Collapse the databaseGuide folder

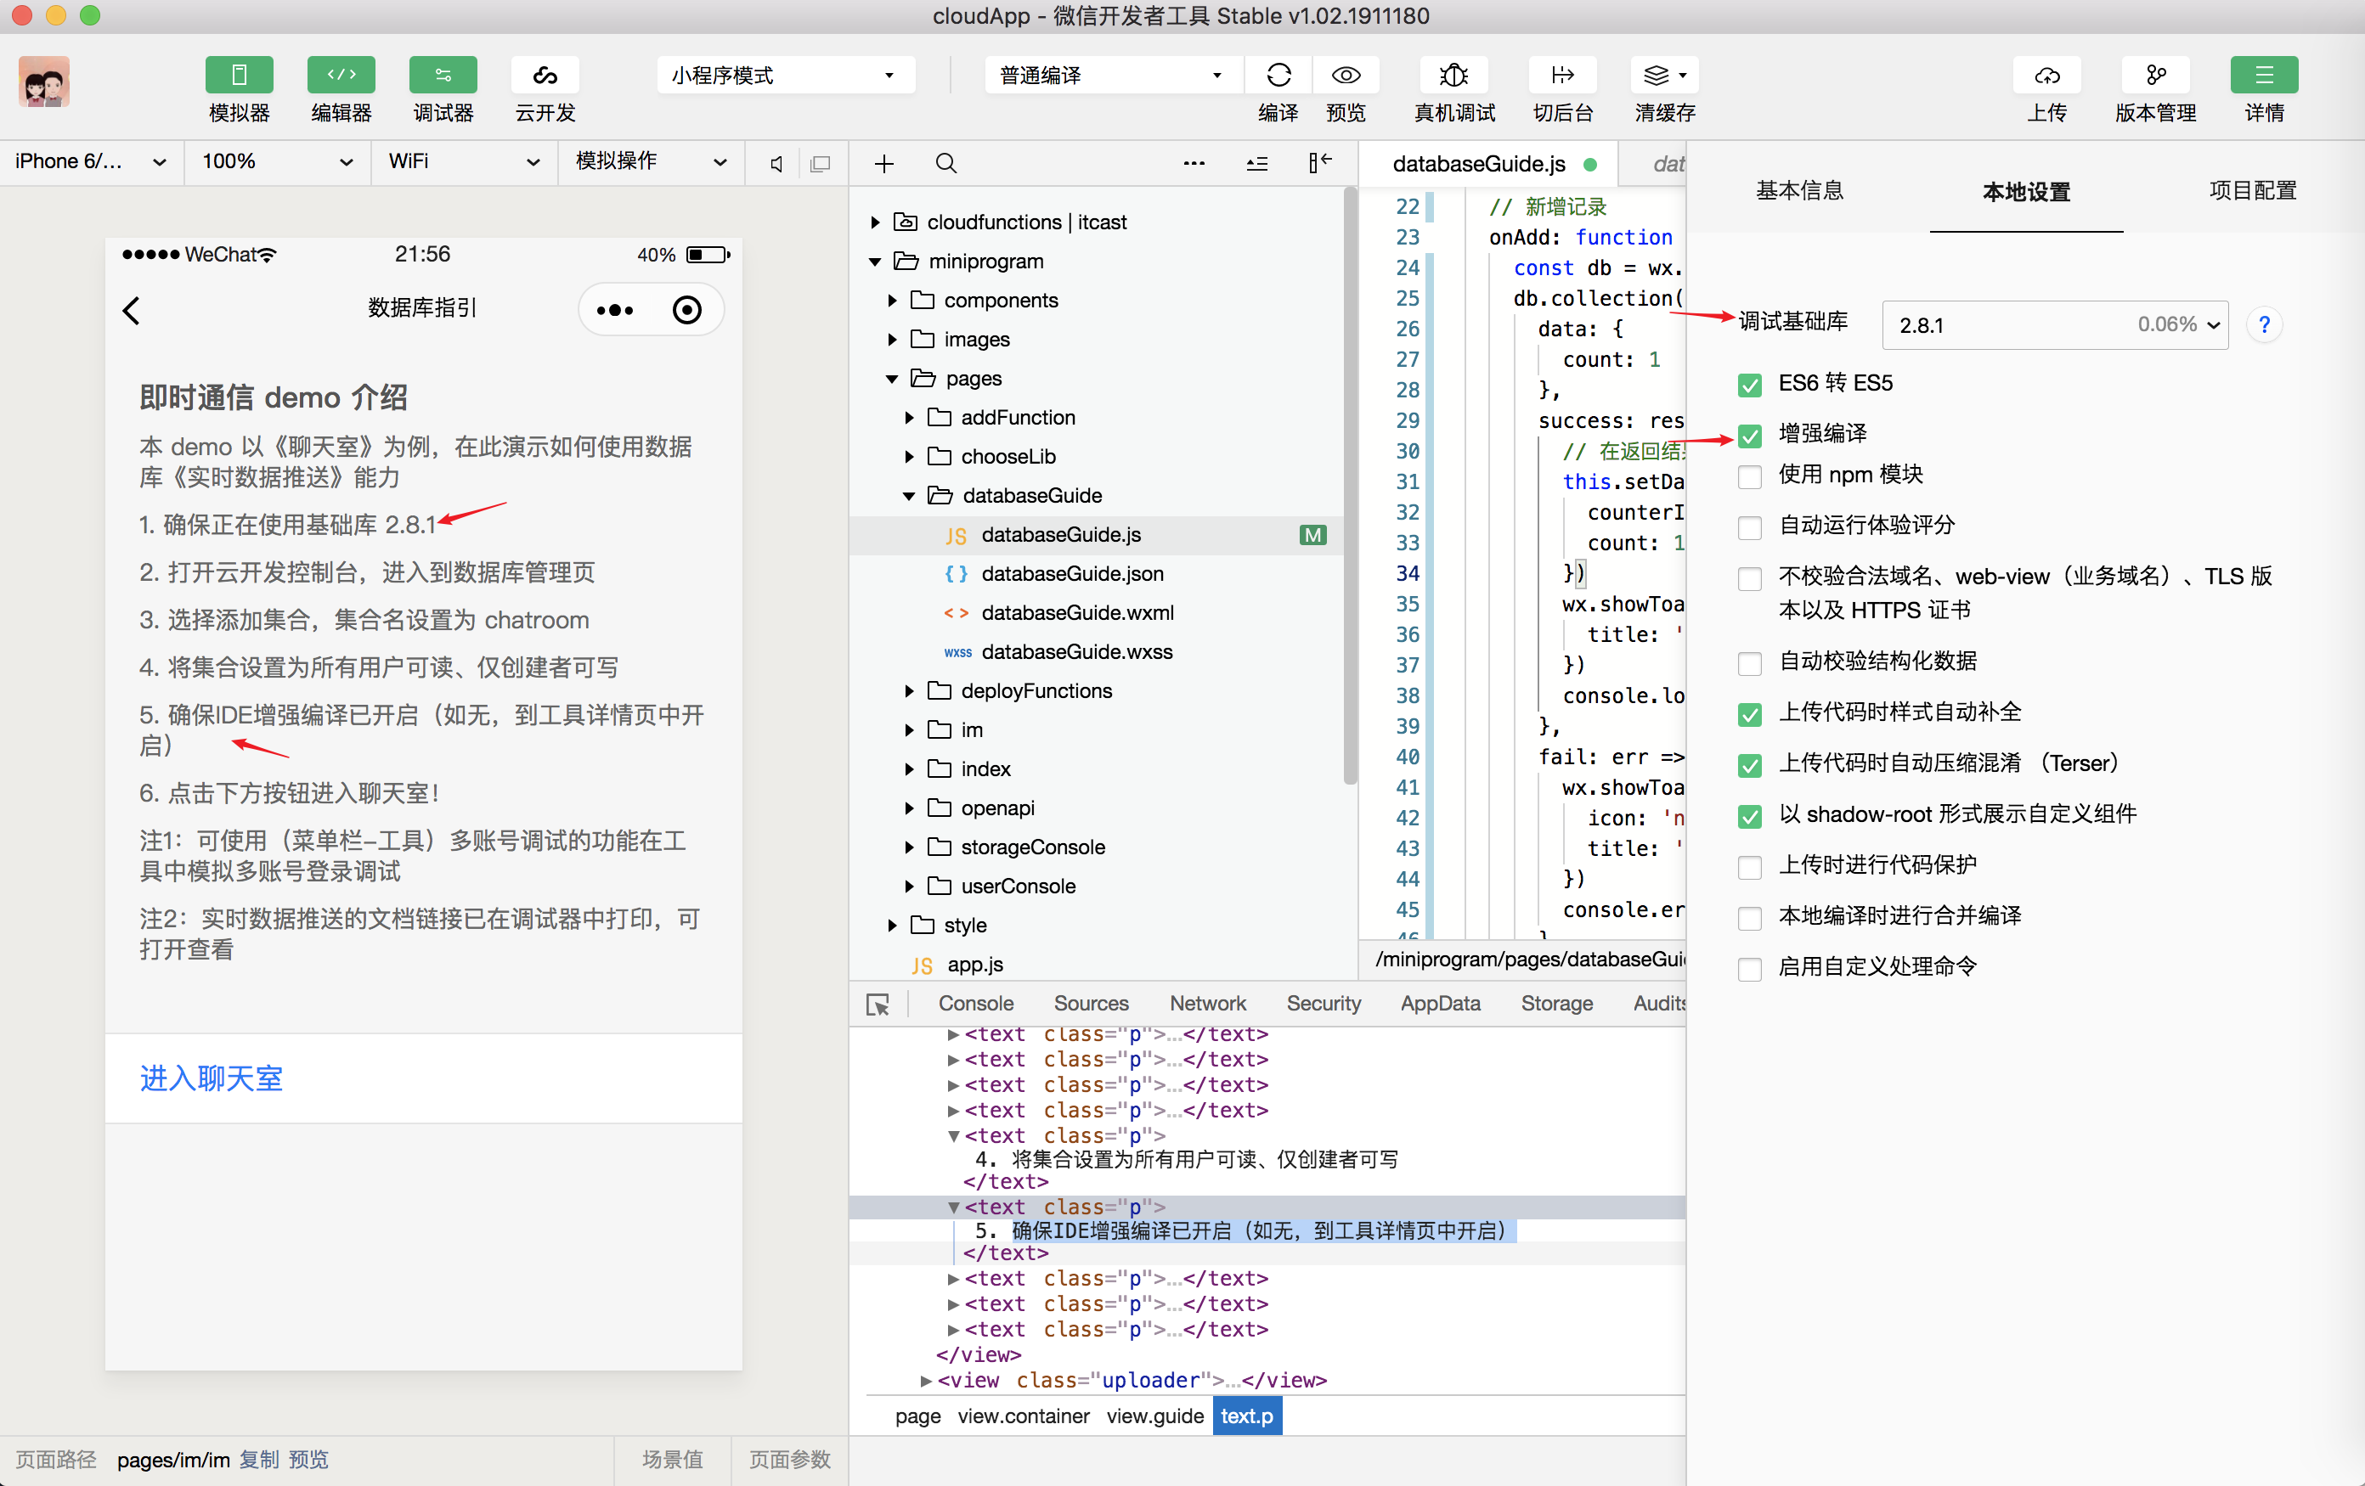(910, 496)
